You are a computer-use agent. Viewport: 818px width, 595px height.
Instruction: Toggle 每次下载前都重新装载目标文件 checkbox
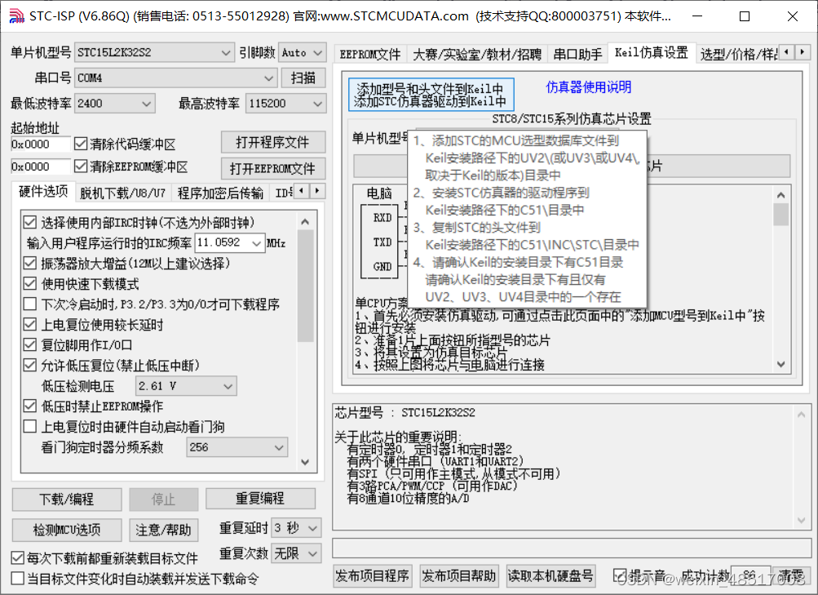coord(18,558)
